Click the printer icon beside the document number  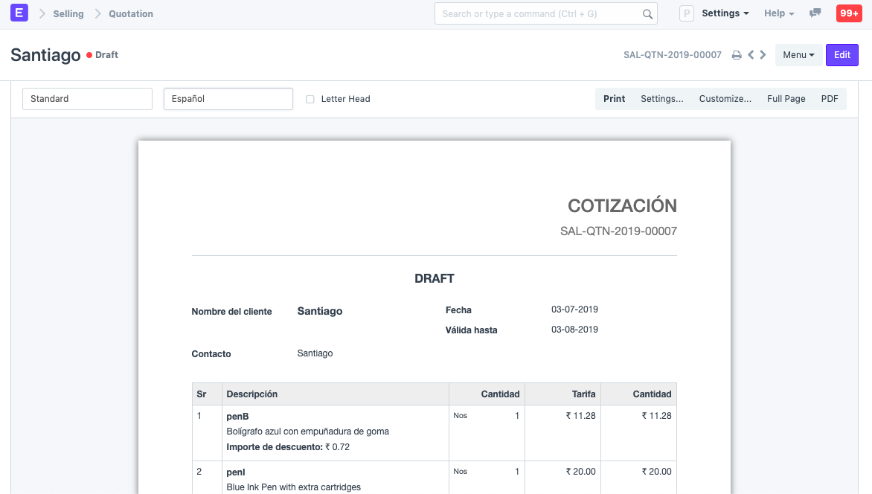click(x=737, y=55)
